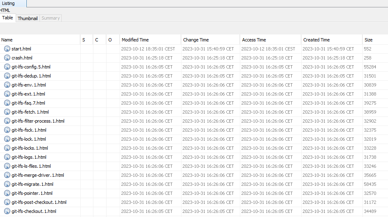Click the globe icon beside start.html
Screen dimensions: 388x217
(7, 49)
